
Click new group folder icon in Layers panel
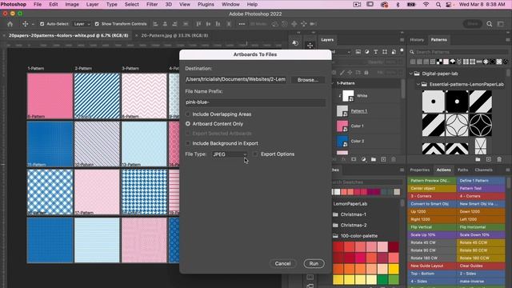(x=374, y=159)
